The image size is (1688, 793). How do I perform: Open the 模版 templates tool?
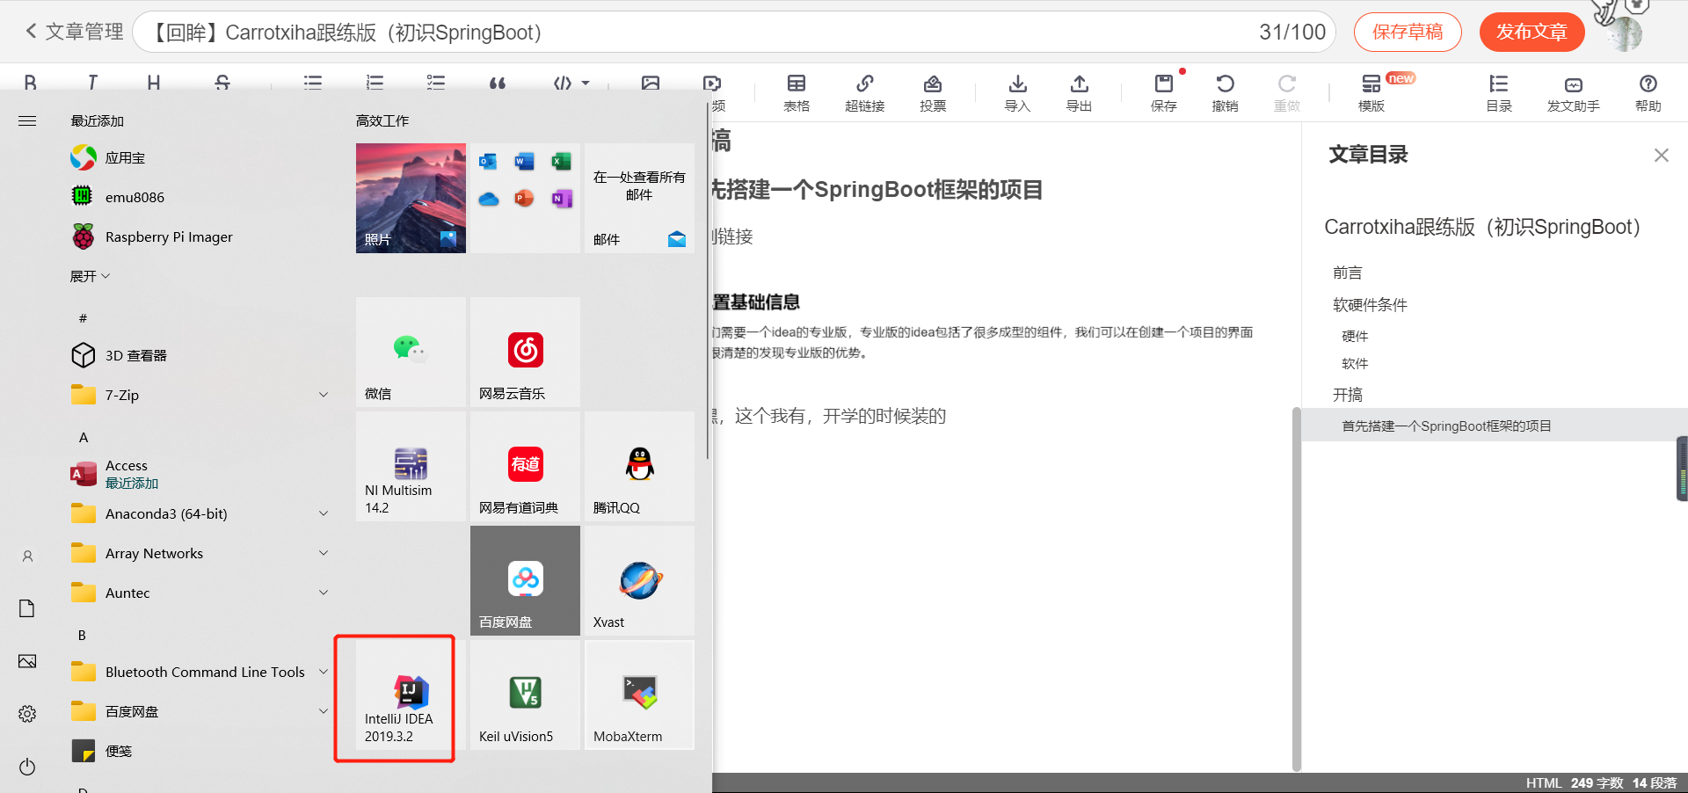[x=1371, y=93]
